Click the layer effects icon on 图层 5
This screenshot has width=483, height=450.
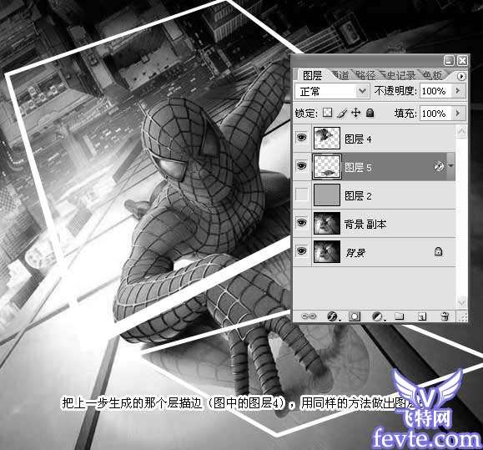pos(439,166)
